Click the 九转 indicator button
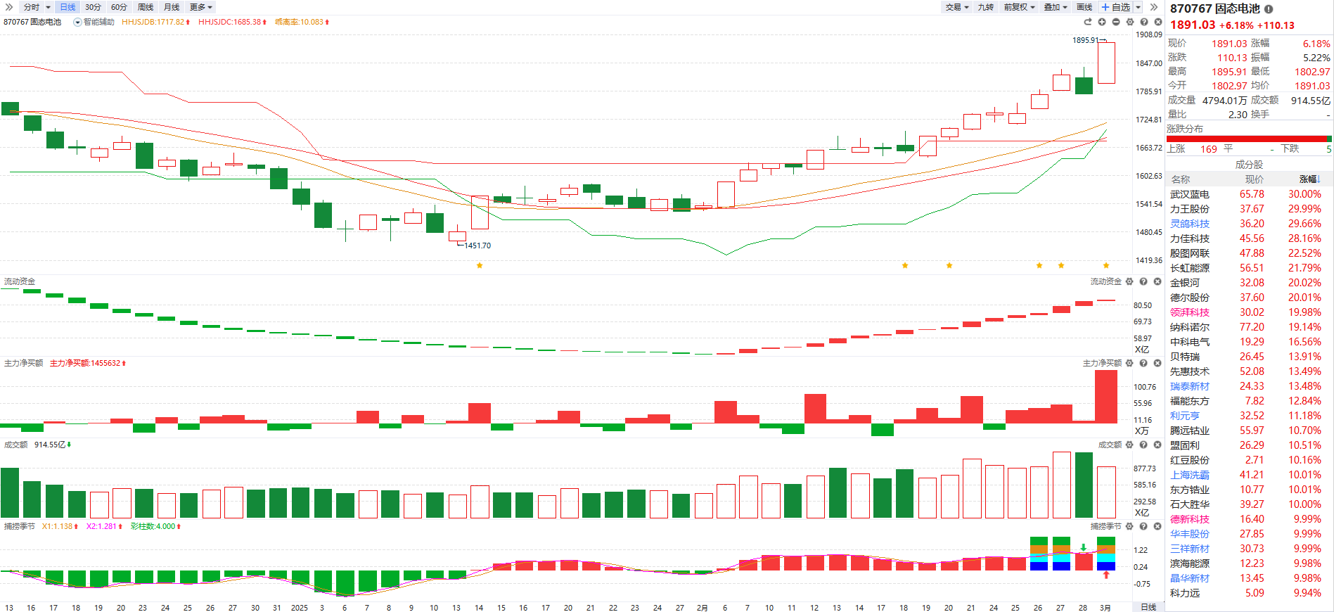This screenshot has width=1334, height=612. (986, 7)
